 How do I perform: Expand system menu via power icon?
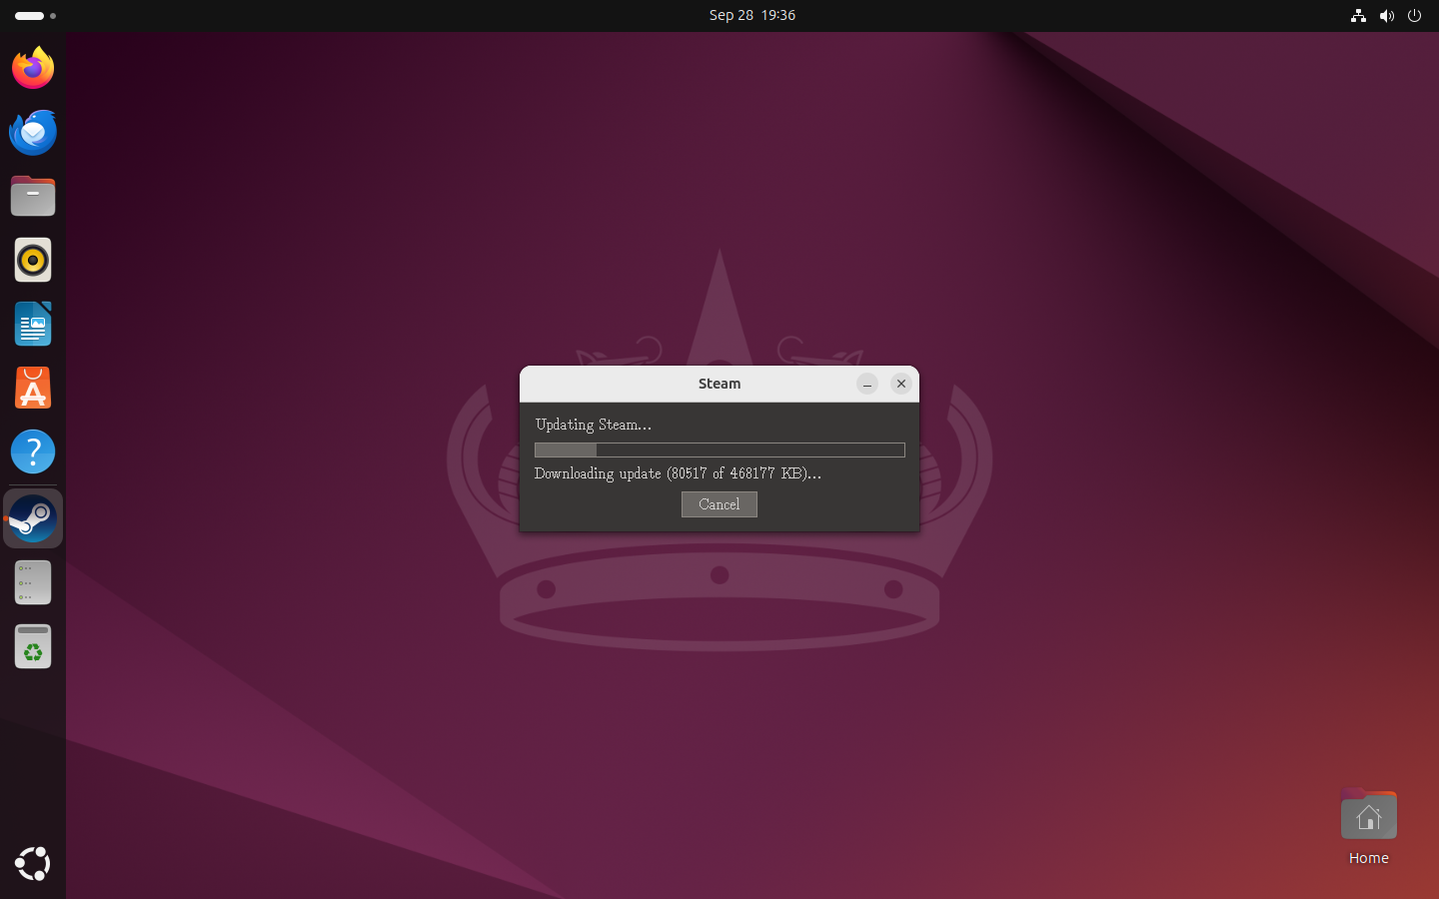[x=1414, y=15]
